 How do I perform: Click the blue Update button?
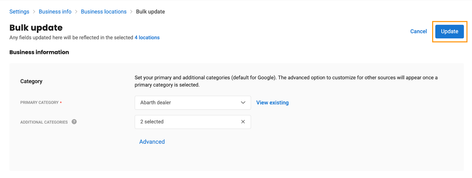click(x=450, y=31)
